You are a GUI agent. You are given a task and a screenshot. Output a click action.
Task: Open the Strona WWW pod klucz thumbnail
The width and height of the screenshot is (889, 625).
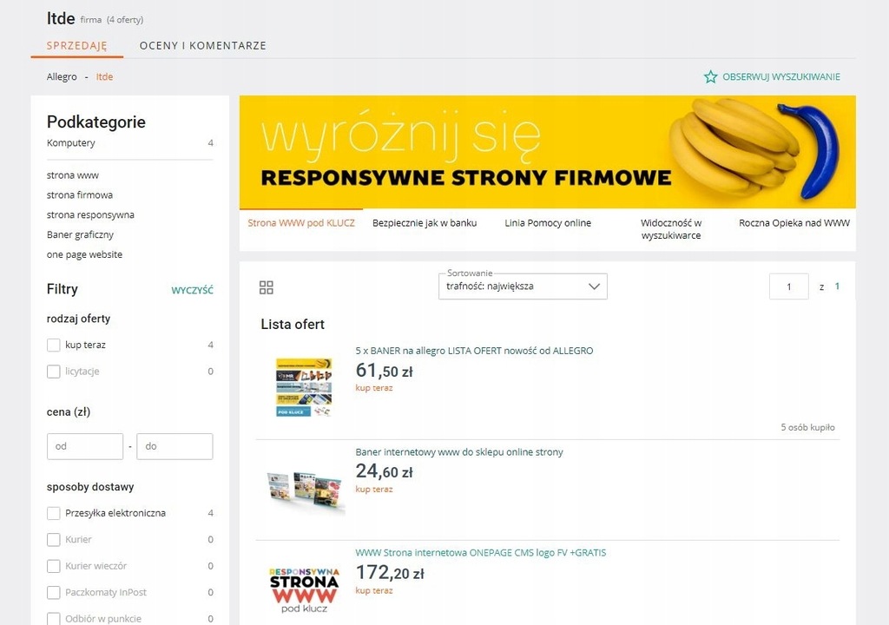tap(303, 589)
